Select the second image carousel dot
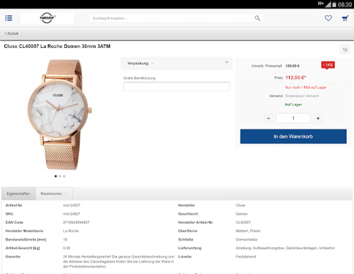Image resolution: width=354 pixels, height=274 pixels. [x=60, y=176]
